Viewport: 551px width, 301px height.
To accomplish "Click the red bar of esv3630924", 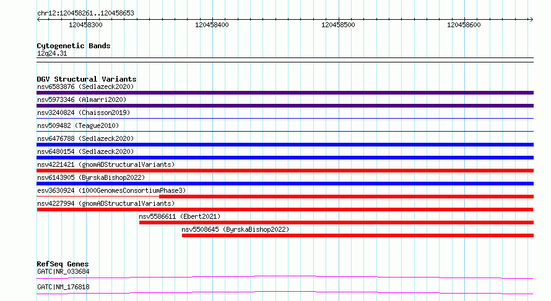I will (x=347, y=197).
